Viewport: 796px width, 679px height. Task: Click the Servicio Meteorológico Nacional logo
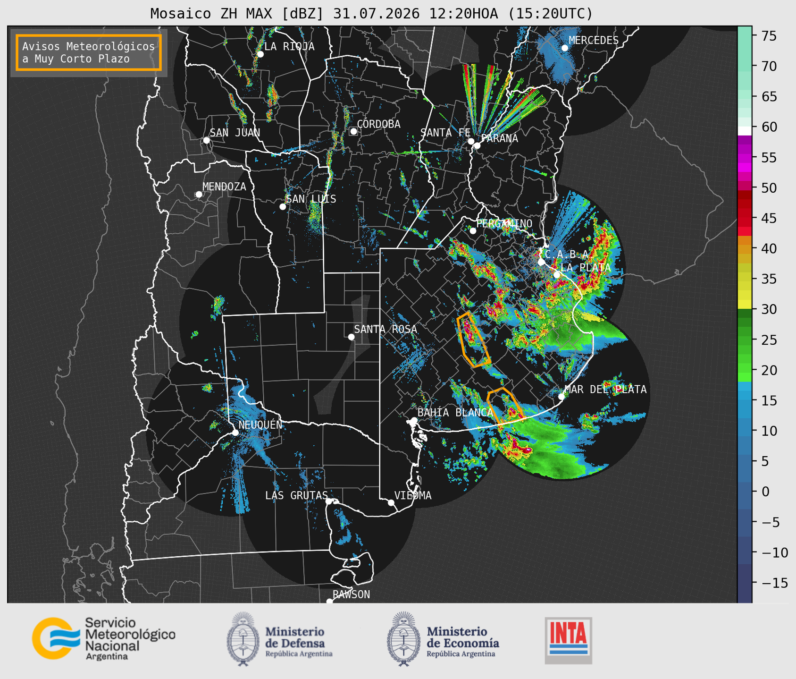pos(104,638)
